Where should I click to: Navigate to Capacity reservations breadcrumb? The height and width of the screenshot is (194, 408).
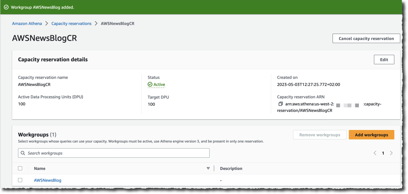pyautogui.click(x=72, y=23)
